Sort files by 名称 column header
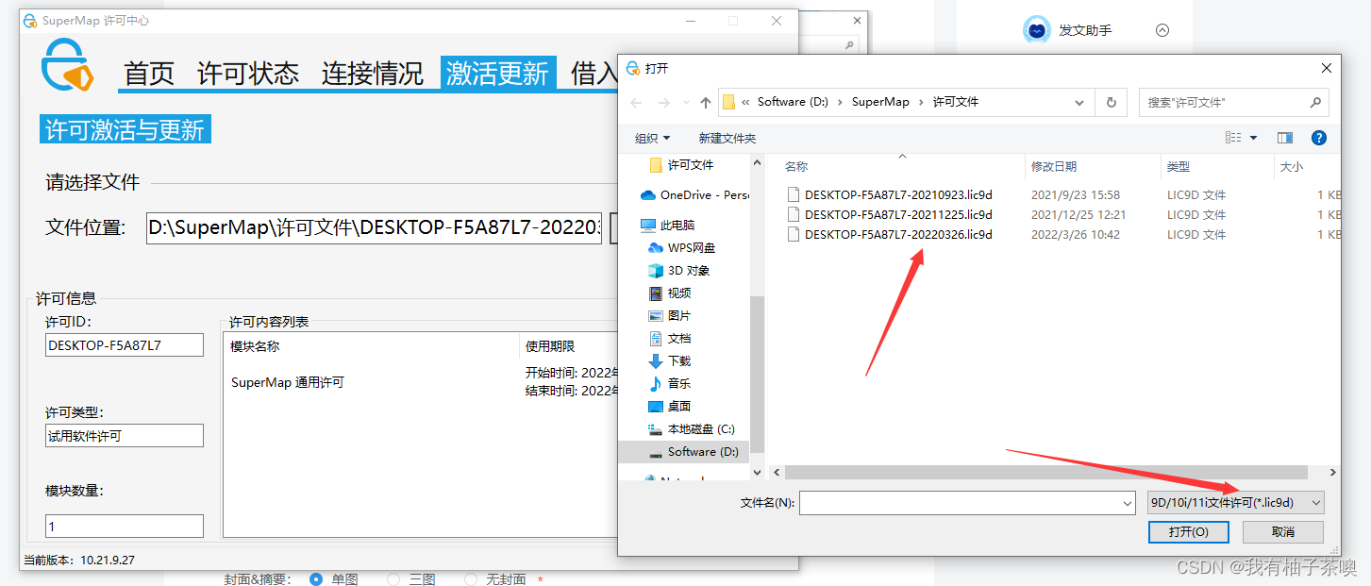1371x586 pixels. (796, 166)
